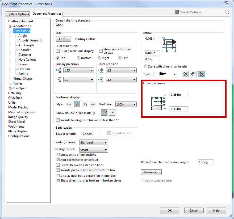Select the Bottom radio button
Image resolution: width=234 pixels, height=219 pixels.
coord(78,58)
